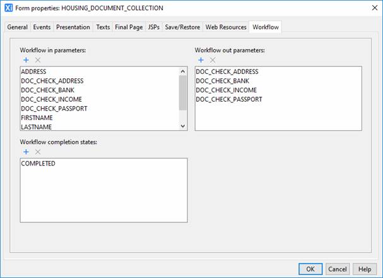
Task: Add a new workflow in parameter
Action: pos(26,59)
